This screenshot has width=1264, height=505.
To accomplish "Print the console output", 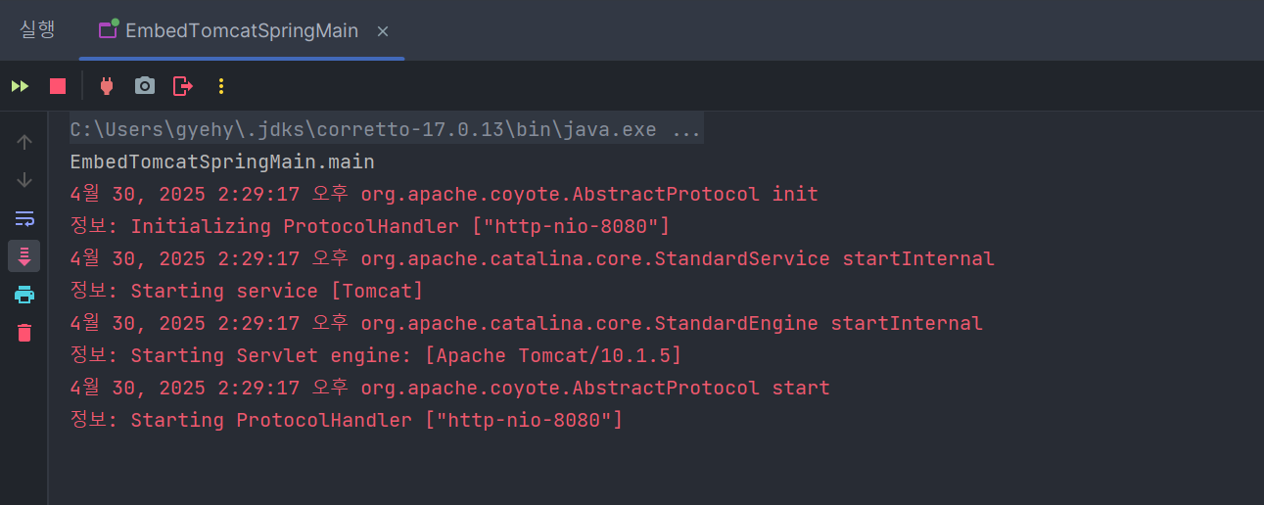I will (24, 295).
